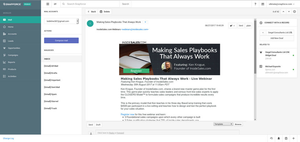Open the reply arrow dropdown
300x142 pixels.
(232, 26)
